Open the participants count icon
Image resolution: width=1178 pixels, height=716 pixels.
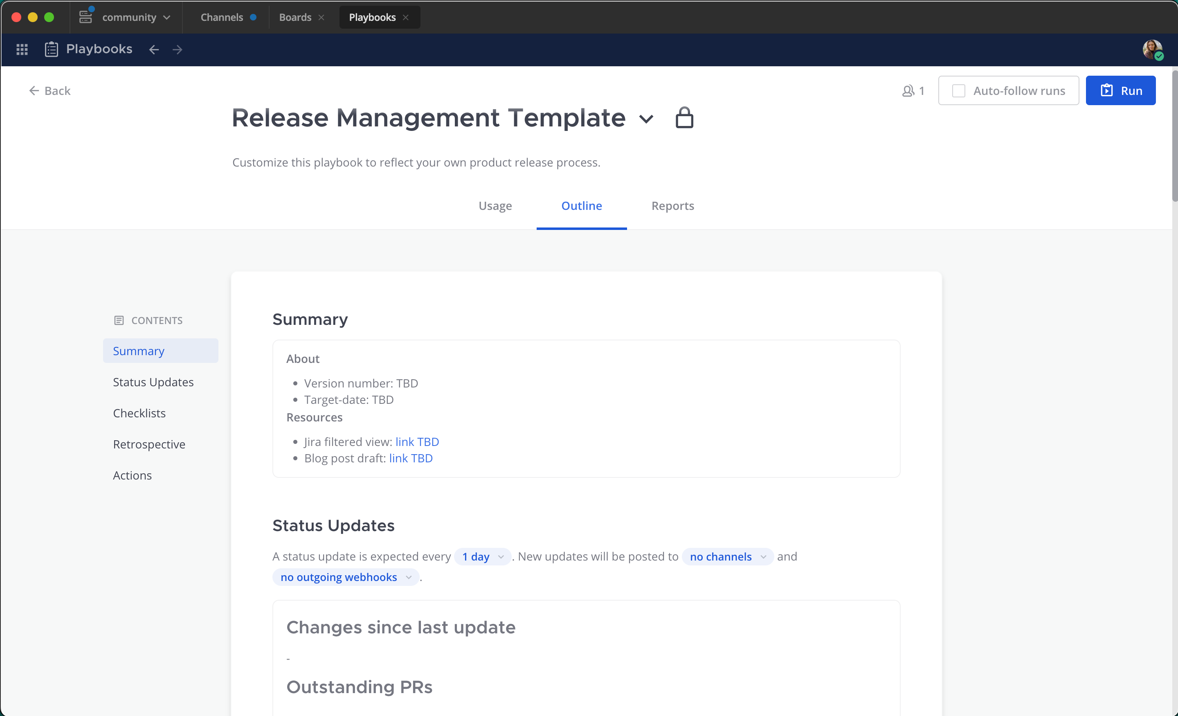point(912,90)
